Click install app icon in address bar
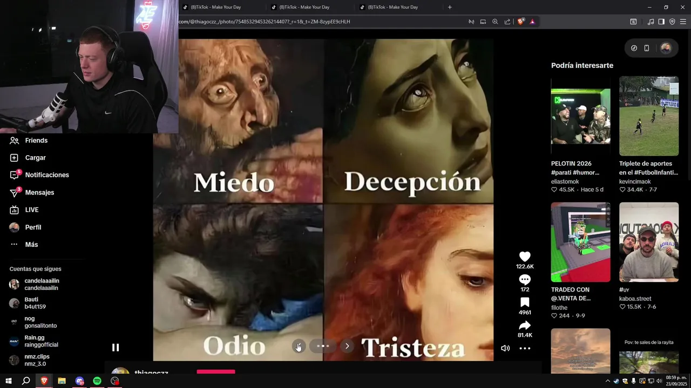Viewport: 691px width, 388px height. tap(483, 22)
